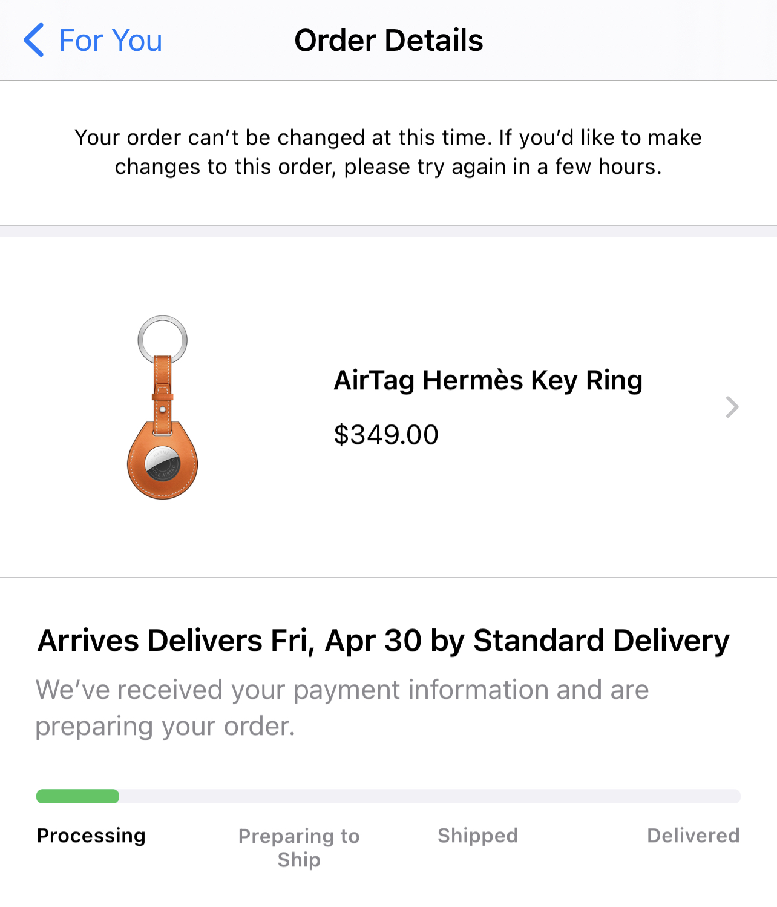
Task: Go back via the For You label
Action: pos(110,41)
